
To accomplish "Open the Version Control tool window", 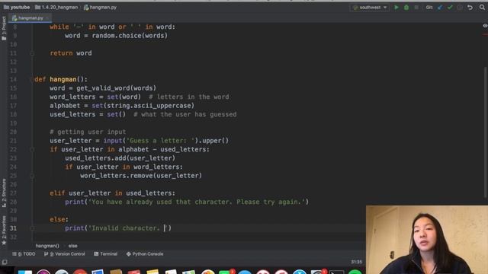I will click(x=64, y=253).
